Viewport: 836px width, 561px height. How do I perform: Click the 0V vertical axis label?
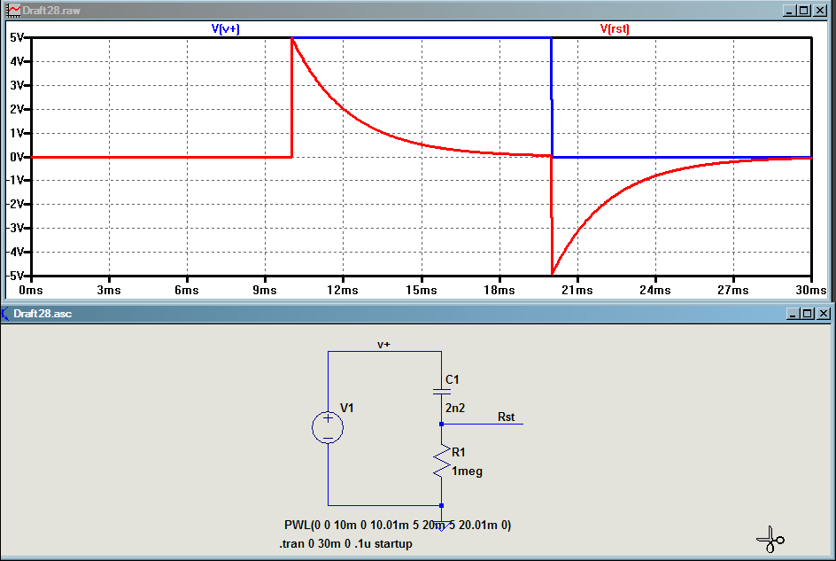click(x=17, y=157)
